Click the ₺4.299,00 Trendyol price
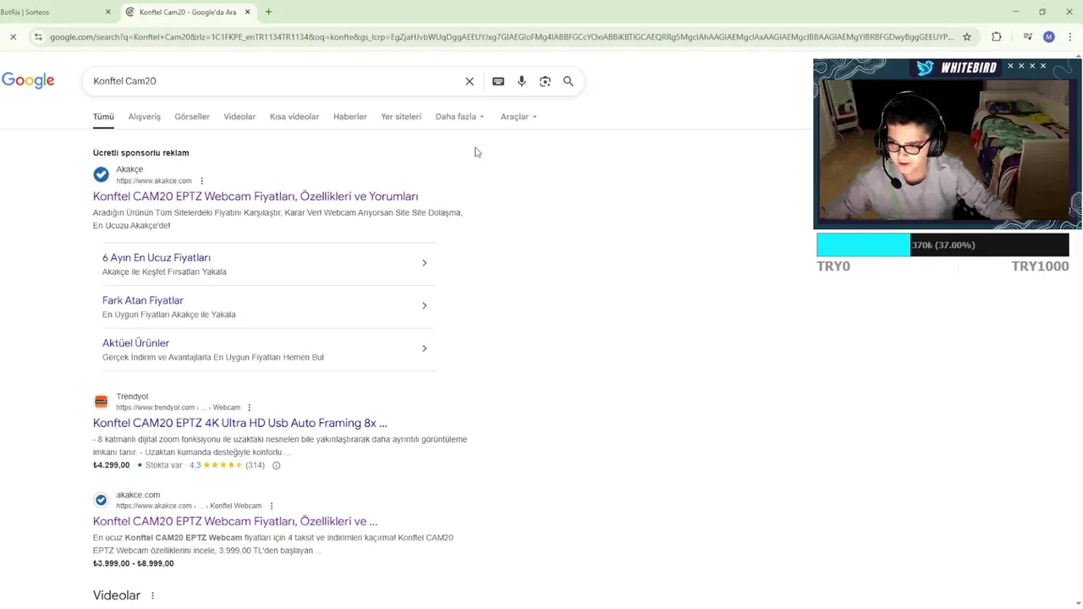 [x=112, y=465]
